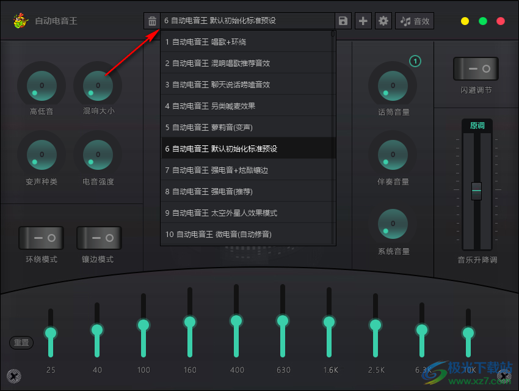The width and height of the screenshot is (519, 391).
Task: Toggle the 环绕模式 switch
Action: click(x=41, y=238)
